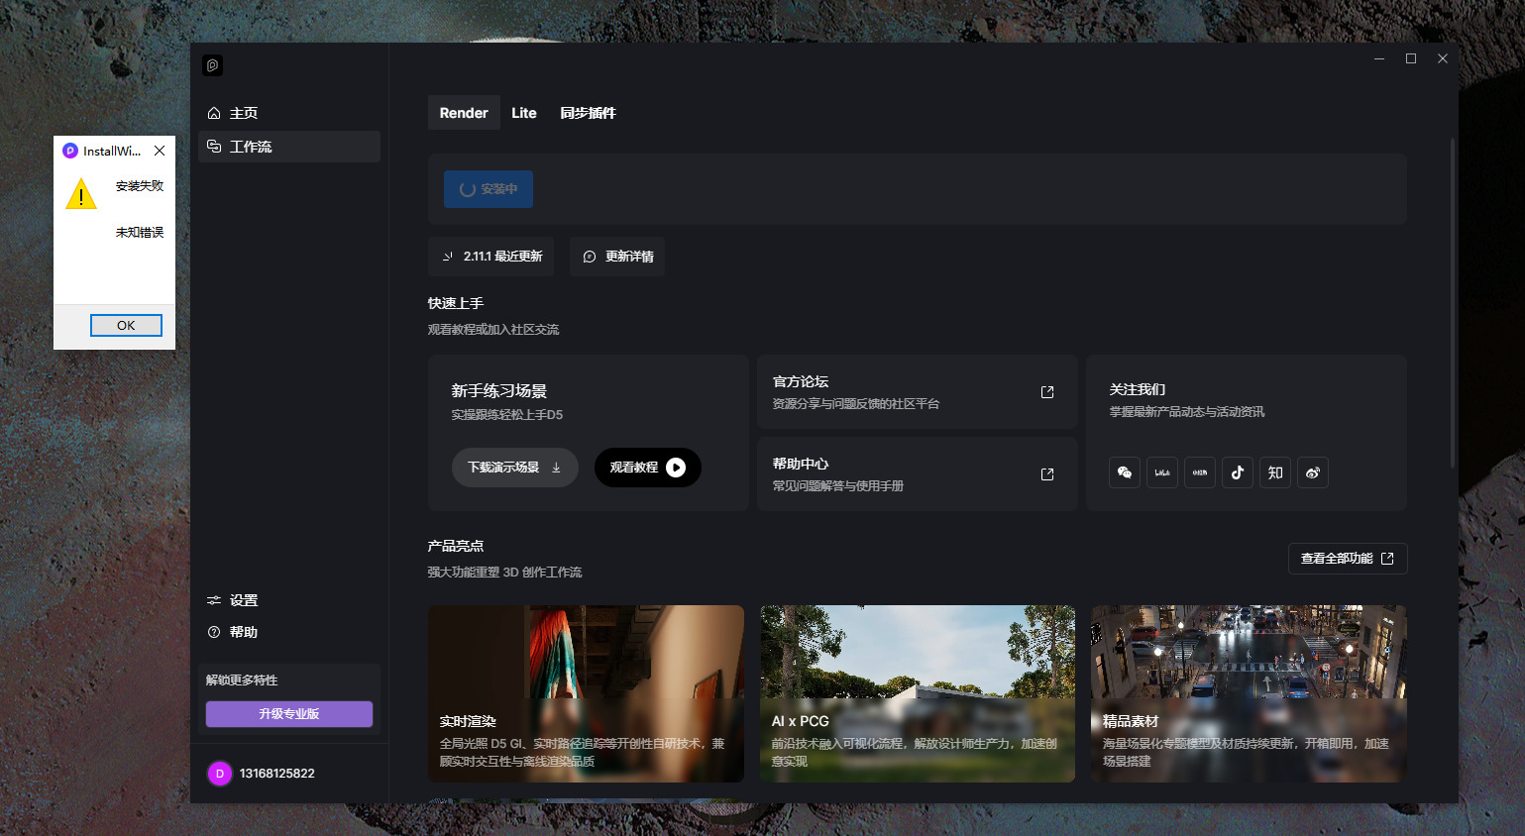The image size is (1525, 836).
Task: Open the Bilibili social icon
Action: coord(1162,472)
